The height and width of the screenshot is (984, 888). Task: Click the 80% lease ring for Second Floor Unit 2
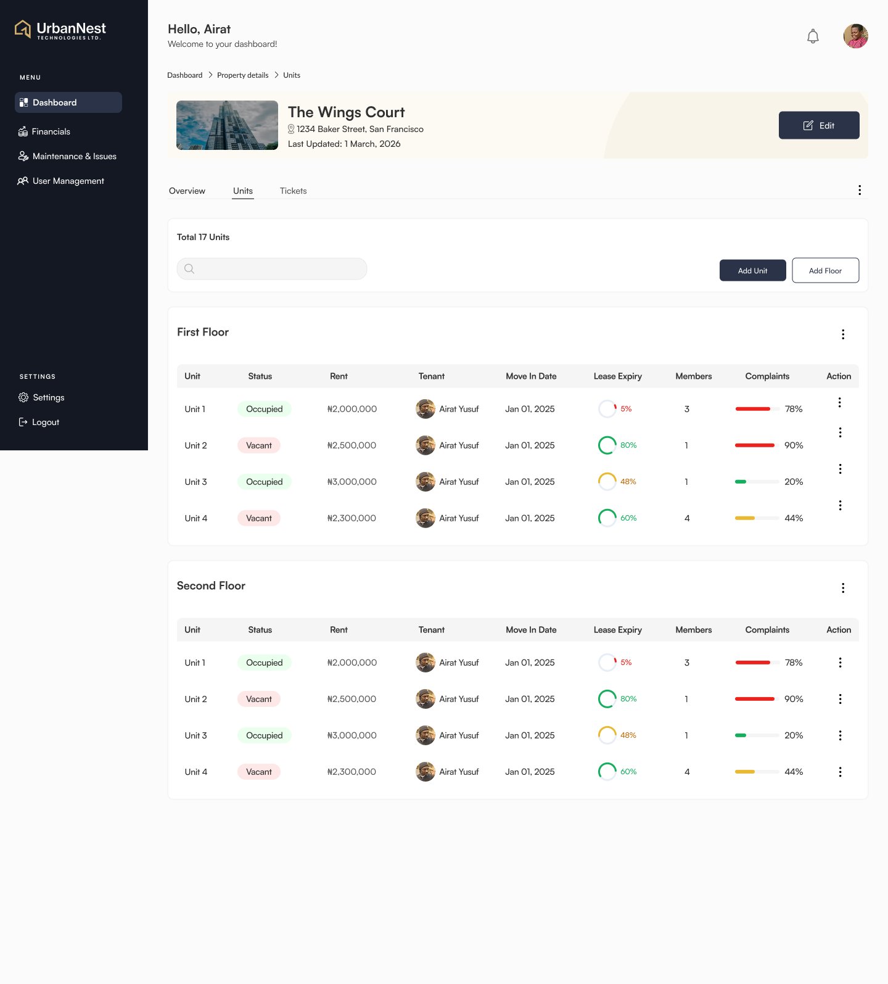point(607,699)
